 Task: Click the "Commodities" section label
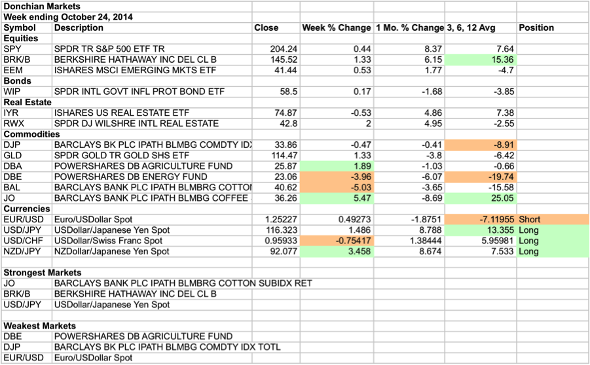pyautogui.click(x=31, y=134)
